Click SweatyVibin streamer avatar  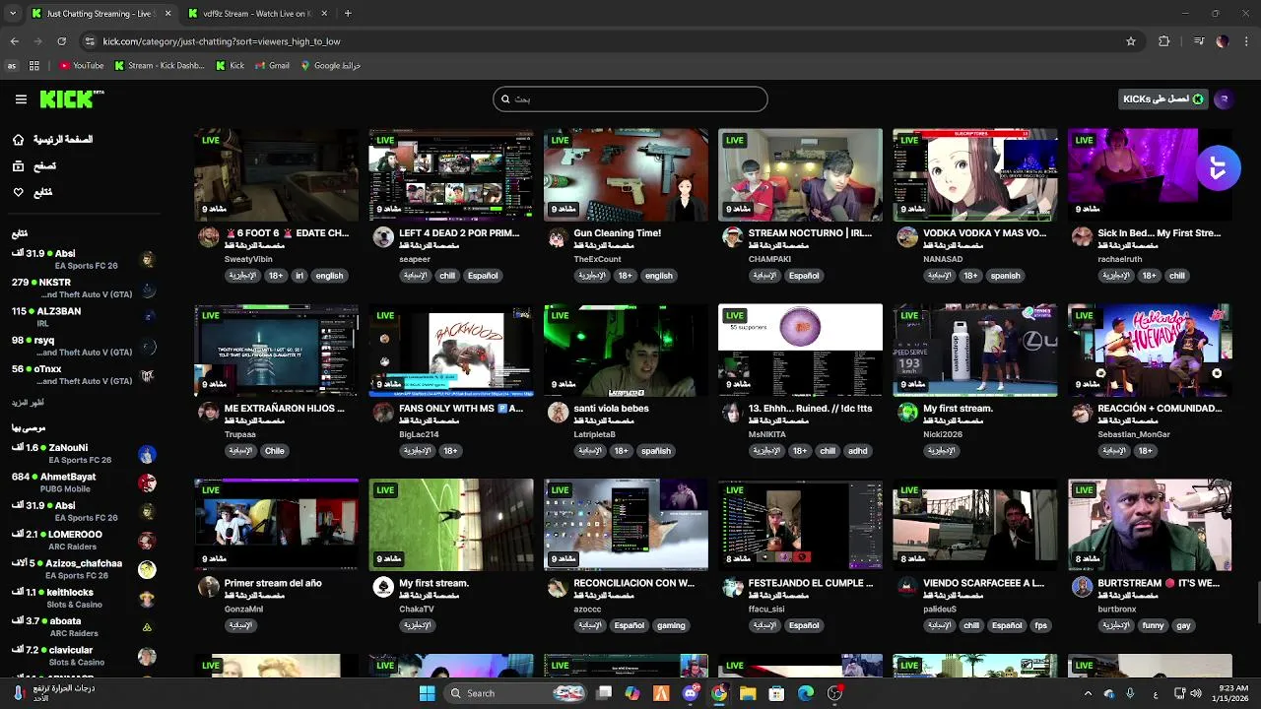click(208, 236)
